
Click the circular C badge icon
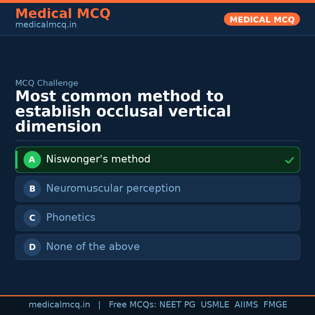click(x=32, y=218)
